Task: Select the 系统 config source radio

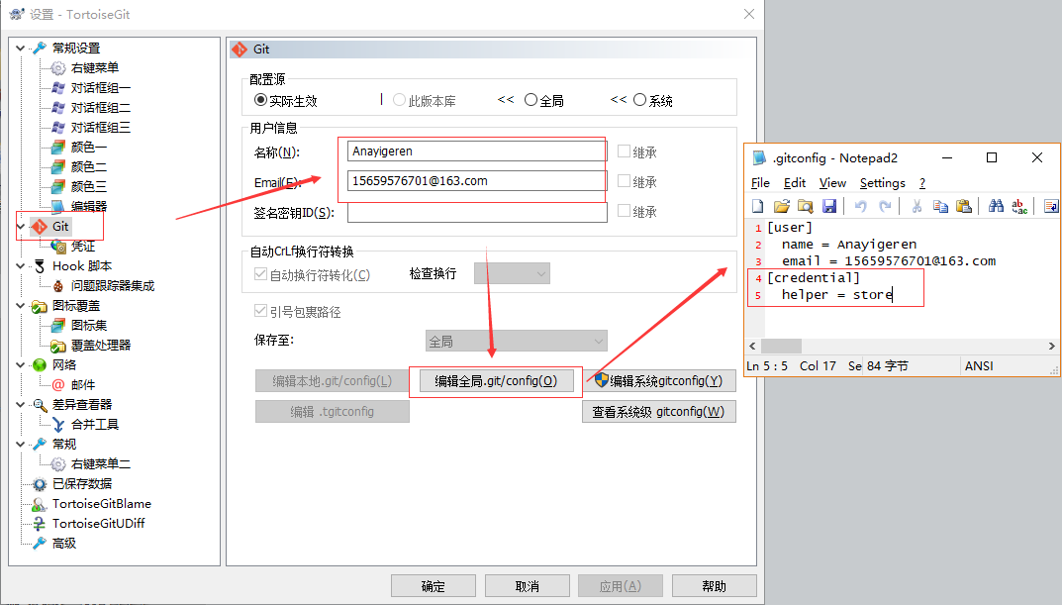Action: click(x=639, y=100)
